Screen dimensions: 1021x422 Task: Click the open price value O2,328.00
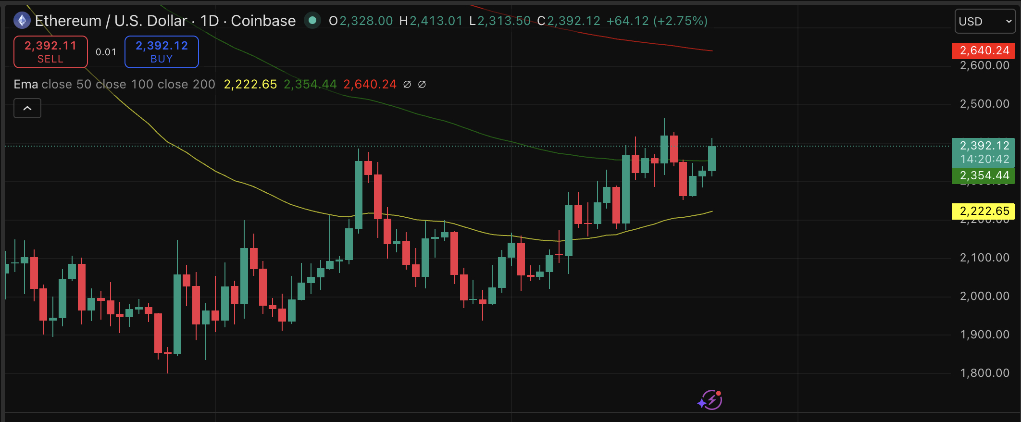tap(361, 21)
